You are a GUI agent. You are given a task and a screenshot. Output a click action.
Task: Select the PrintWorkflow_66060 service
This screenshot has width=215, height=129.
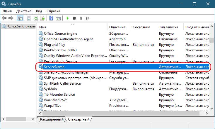(60, 50)
